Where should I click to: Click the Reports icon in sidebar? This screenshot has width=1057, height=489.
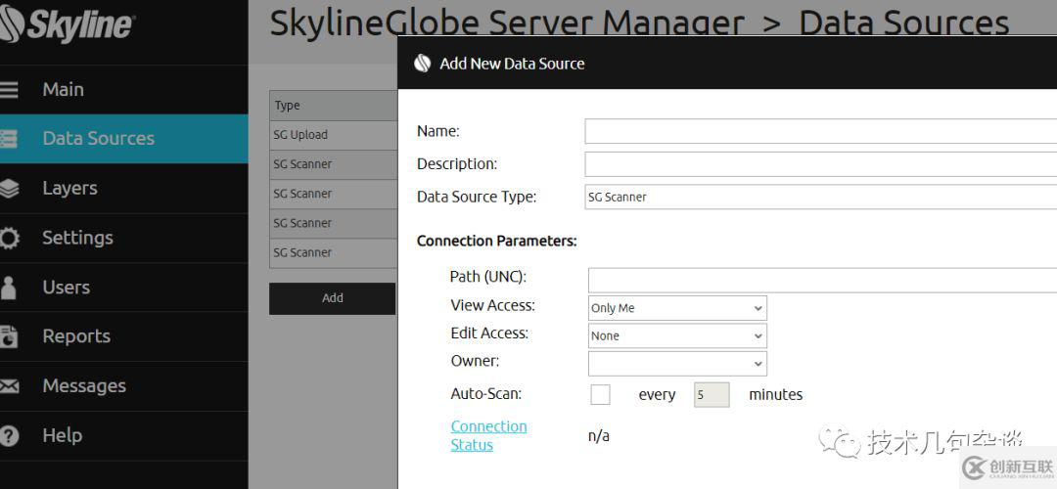(9, 336)
